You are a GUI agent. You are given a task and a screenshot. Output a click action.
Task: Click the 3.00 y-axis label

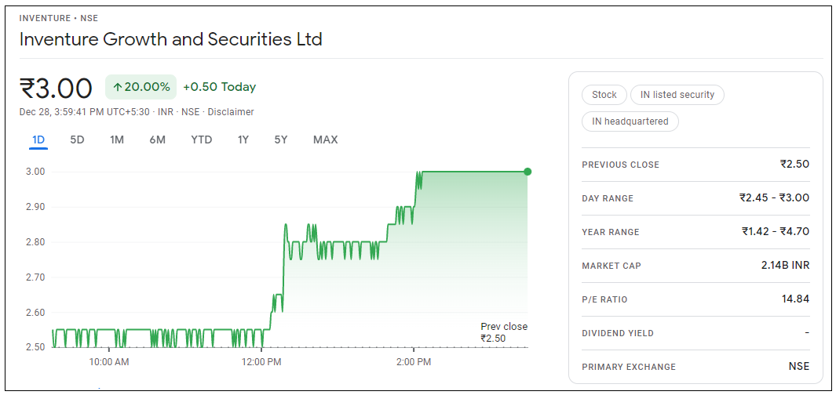pyautogui.click(x=35, y=172)
